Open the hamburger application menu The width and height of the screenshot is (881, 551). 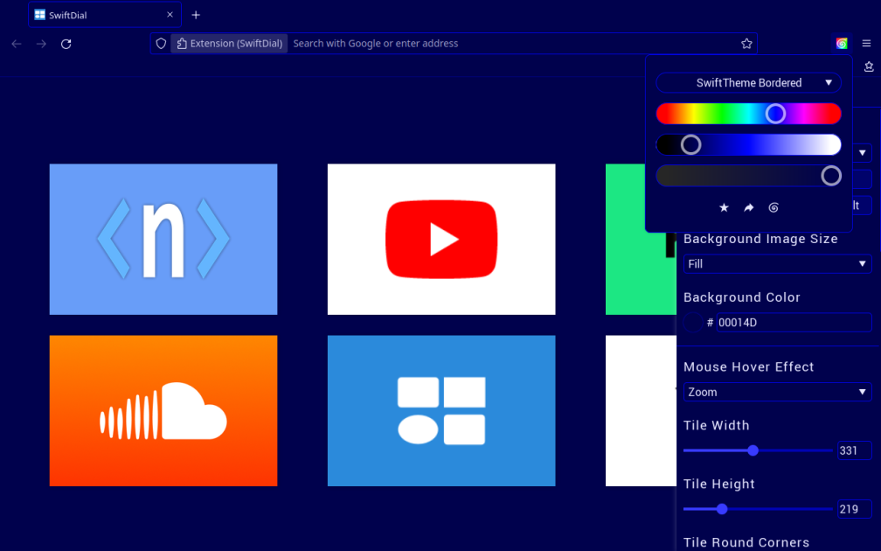(x=866, y=44)
